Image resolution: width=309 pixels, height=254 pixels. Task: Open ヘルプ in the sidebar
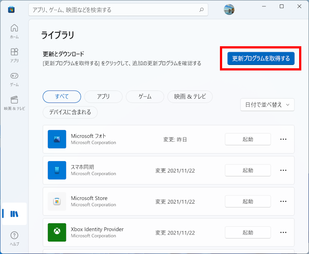click(x=14, y=239)
